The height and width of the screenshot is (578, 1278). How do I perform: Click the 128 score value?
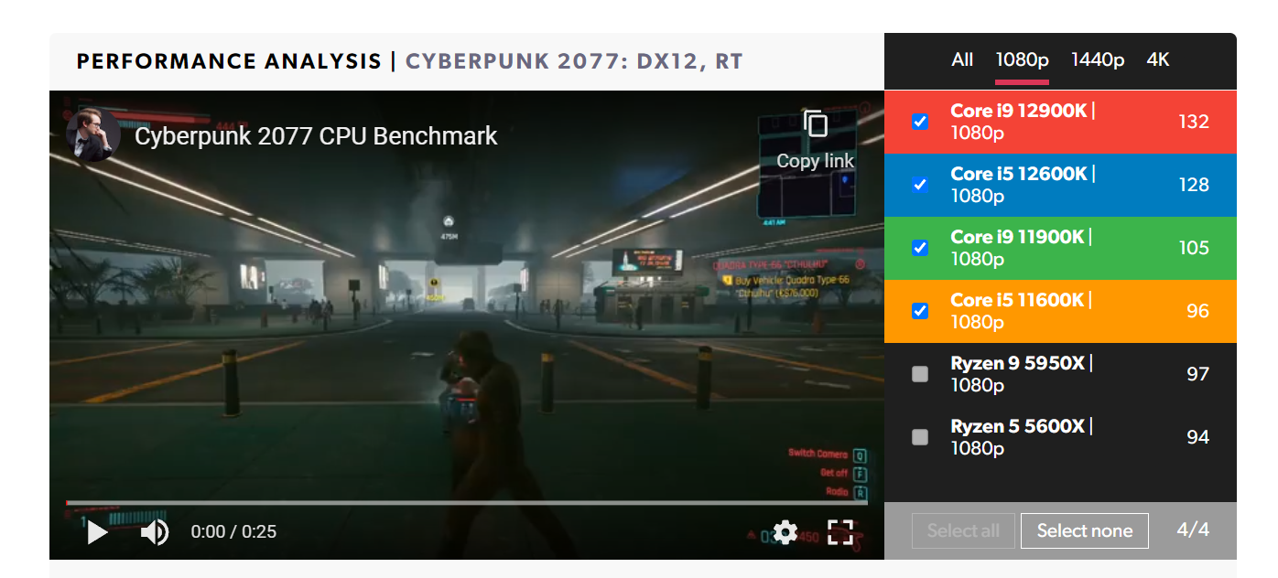click(x=1194, y=185)
